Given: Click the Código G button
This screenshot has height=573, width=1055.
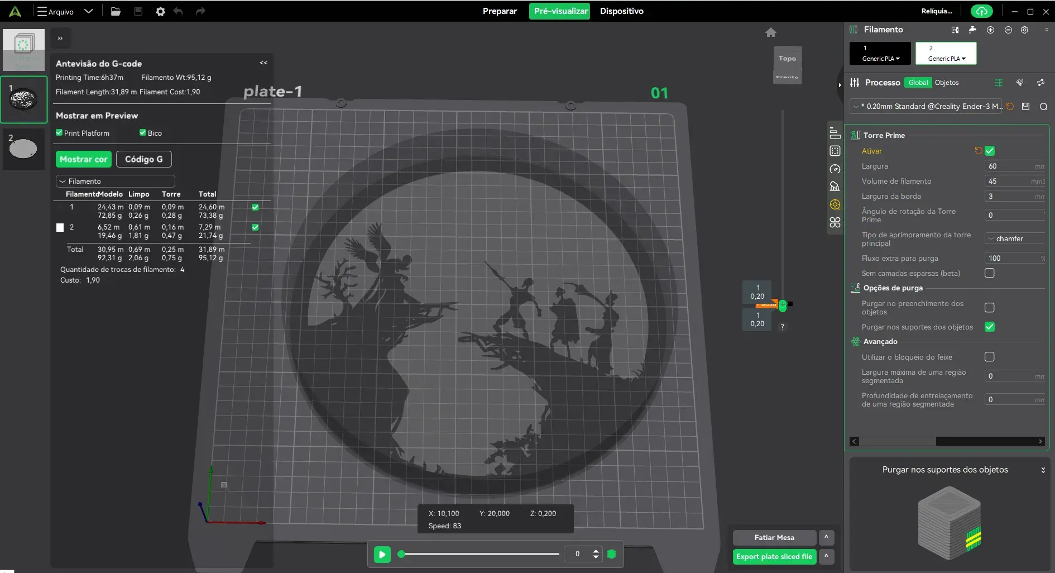Looking at the screenshot, I should pos(144,159).
